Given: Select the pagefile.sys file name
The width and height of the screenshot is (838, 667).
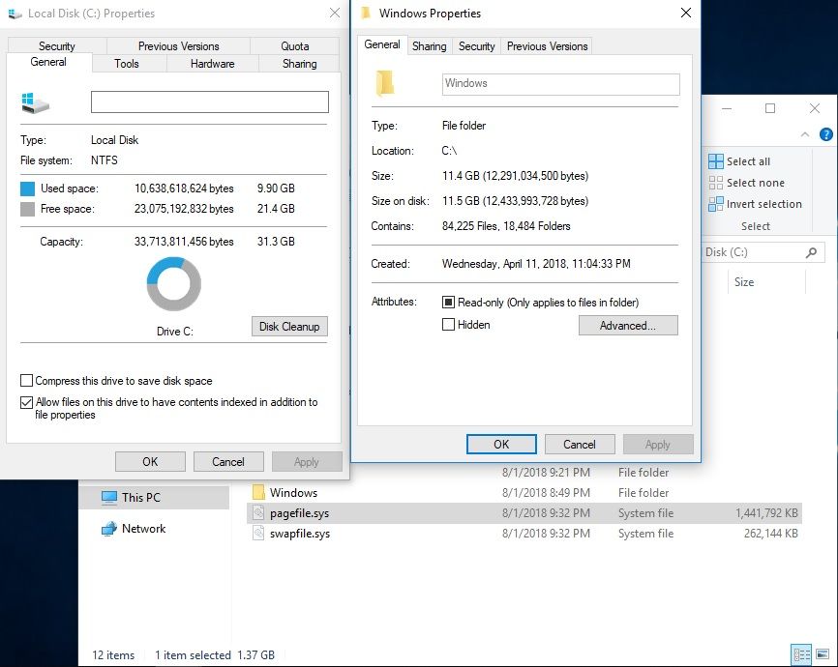Looking at the screenshot, I should click(299, 513).
